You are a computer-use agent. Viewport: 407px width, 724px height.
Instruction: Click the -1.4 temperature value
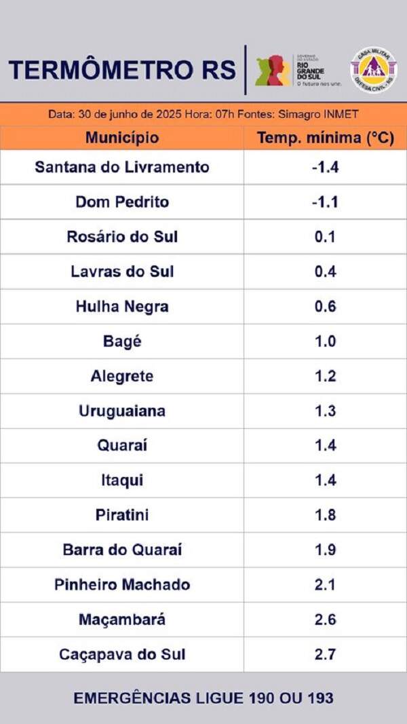point(326,167)
